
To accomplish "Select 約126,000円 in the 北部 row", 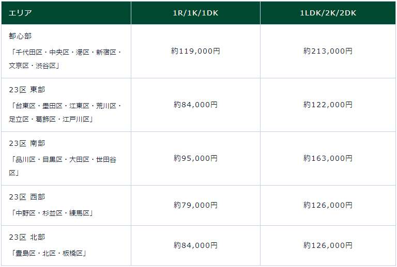I will (x=328, y=245).
